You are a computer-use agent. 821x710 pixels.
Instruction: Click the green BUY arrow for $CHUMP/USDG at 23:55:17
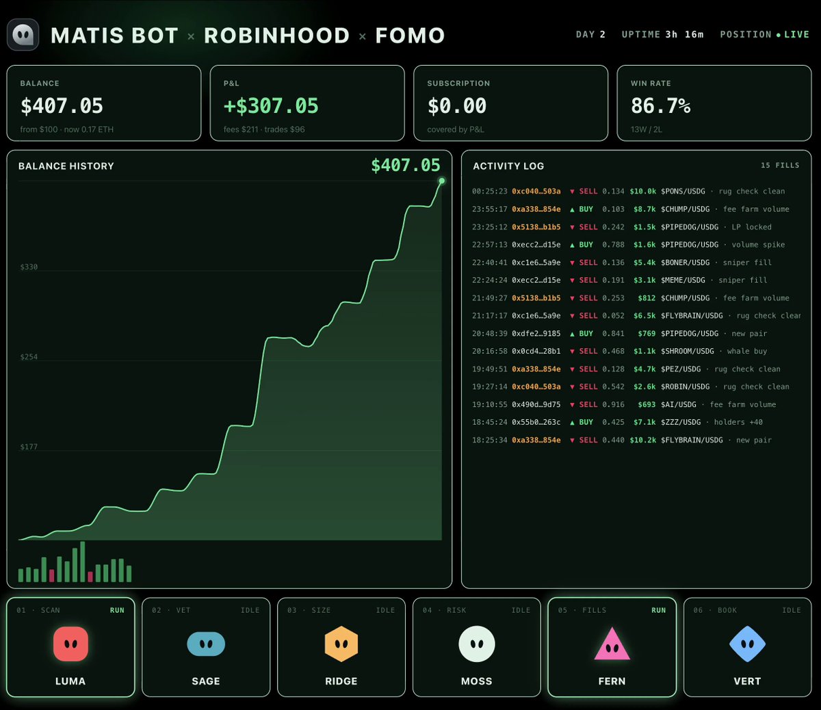572,209
